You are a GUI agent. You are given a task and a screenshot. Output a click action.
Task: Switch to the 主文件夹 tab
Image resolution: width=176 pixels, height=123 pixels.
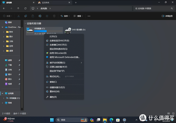pyautogui.click(x=54, y=2)
